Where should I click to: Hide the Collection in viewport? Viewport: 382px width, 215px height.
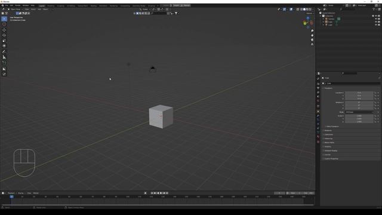376,16
